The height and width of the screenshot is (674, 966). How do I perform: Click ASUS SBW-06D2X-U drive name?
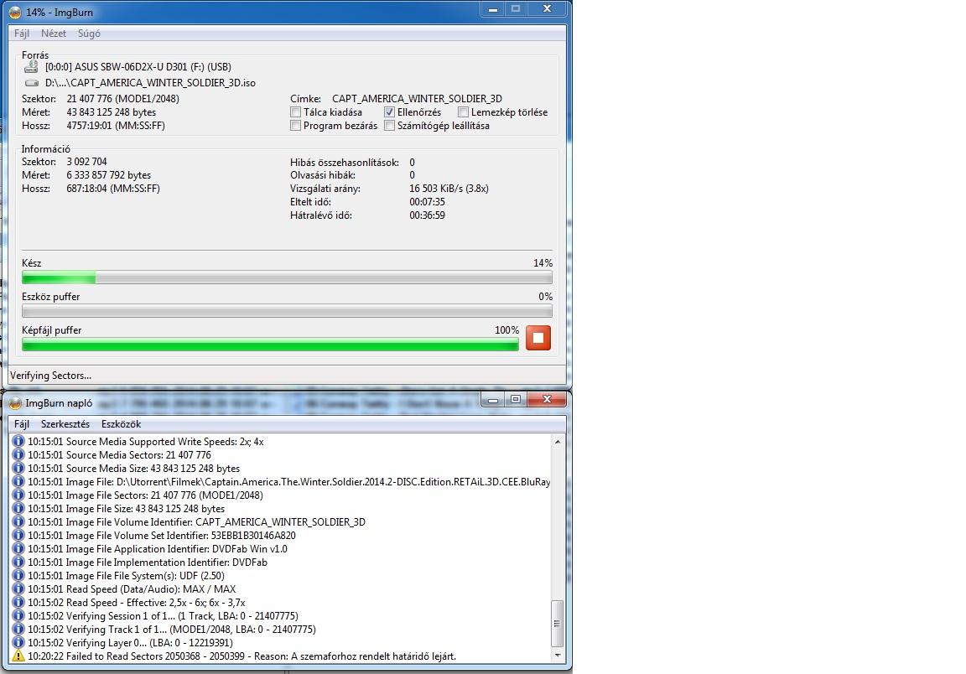pyautogui.click(x=138, y=66)
